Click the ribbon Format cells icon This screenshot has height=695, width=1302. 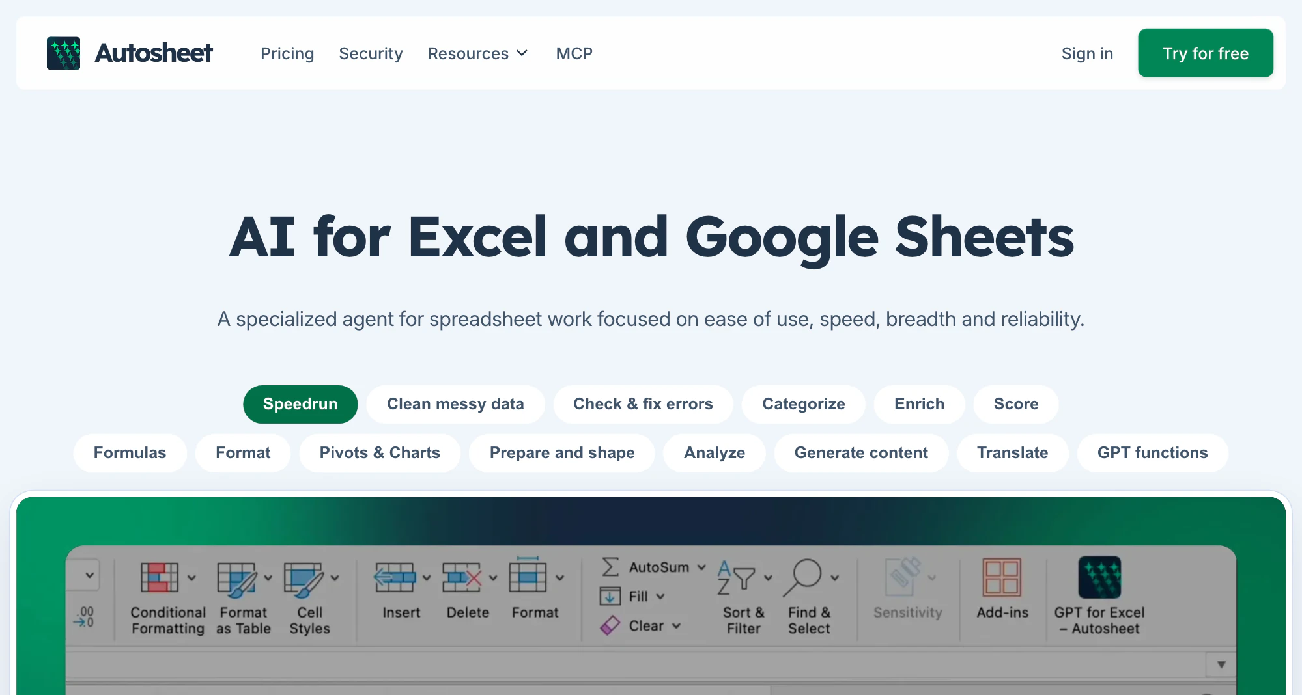(528, 575)
